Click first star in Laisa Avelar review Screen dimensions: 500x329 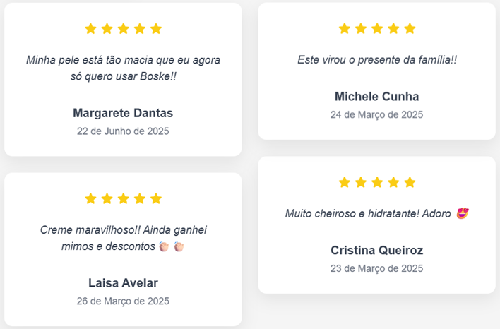[91, 198]
